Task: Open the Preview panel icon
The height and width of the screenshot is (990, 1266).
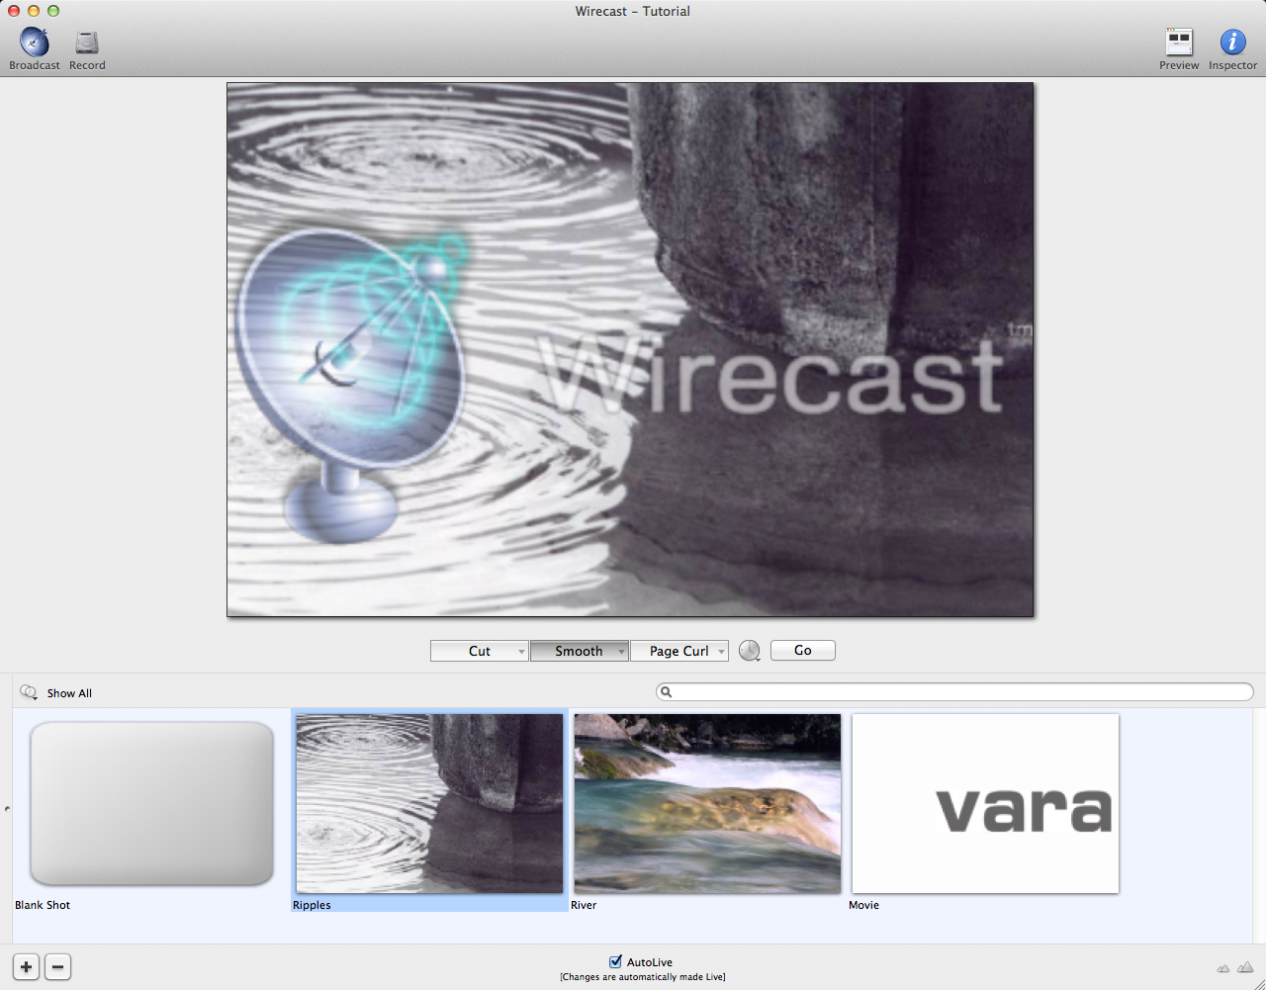Action: pos(1179,43)
